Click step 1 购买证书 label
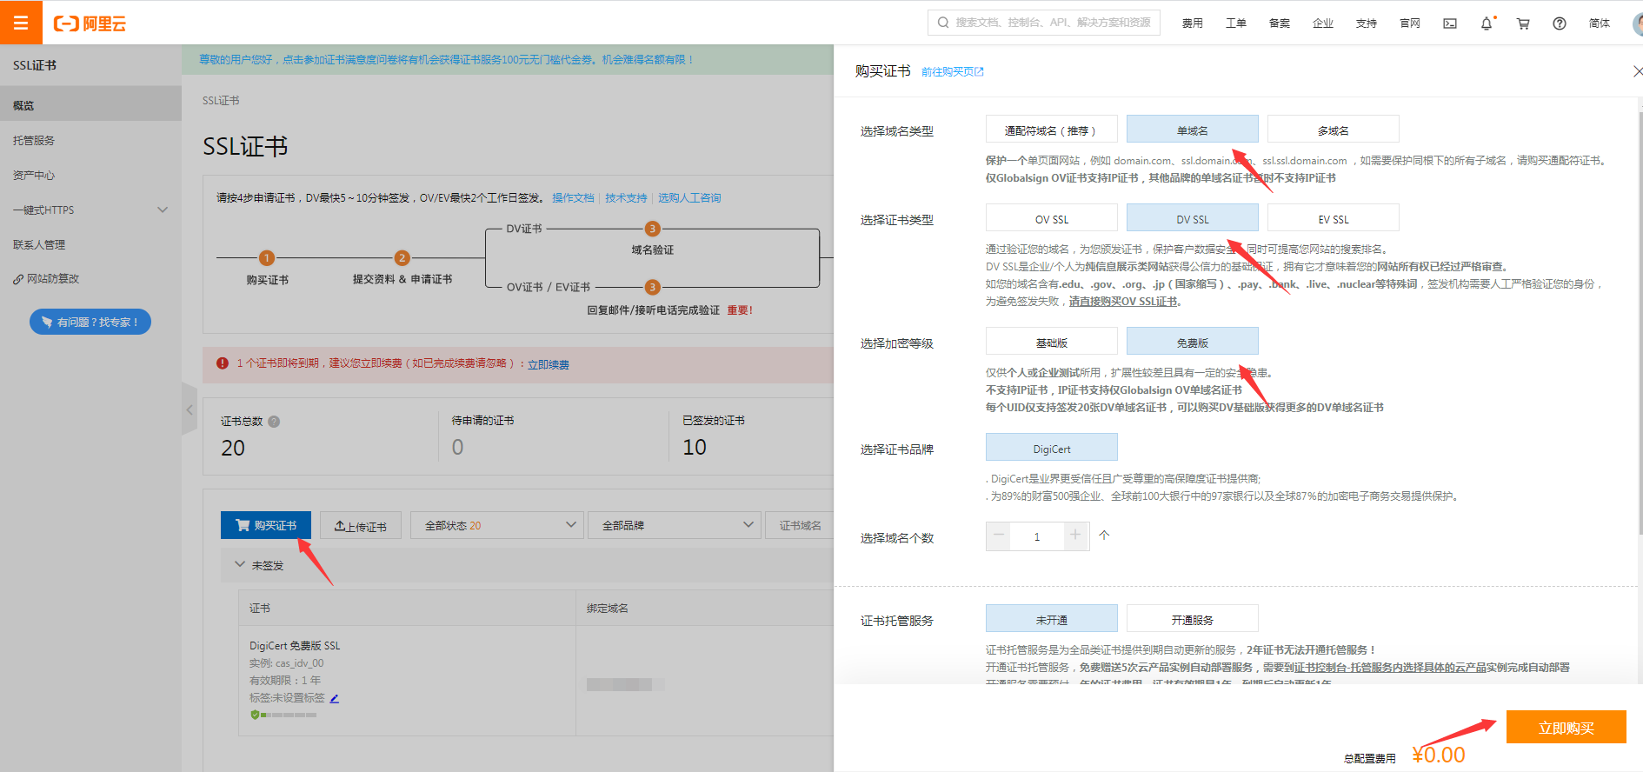Image resolution: width=1643 pixels, height=772 pixels. pyautogui.click(x=267, y=280)
